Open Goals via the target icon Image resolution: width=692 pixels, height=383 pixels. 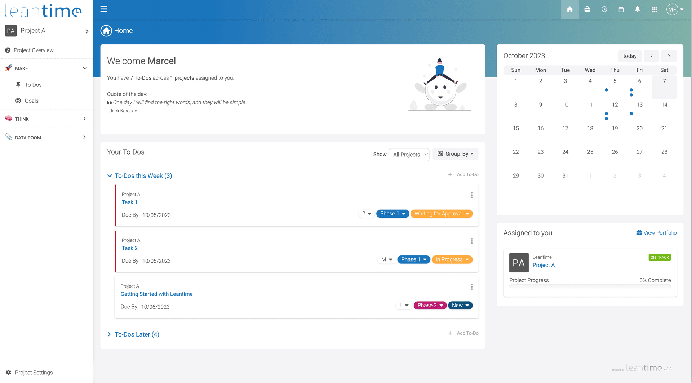click(x=18, y=101)
